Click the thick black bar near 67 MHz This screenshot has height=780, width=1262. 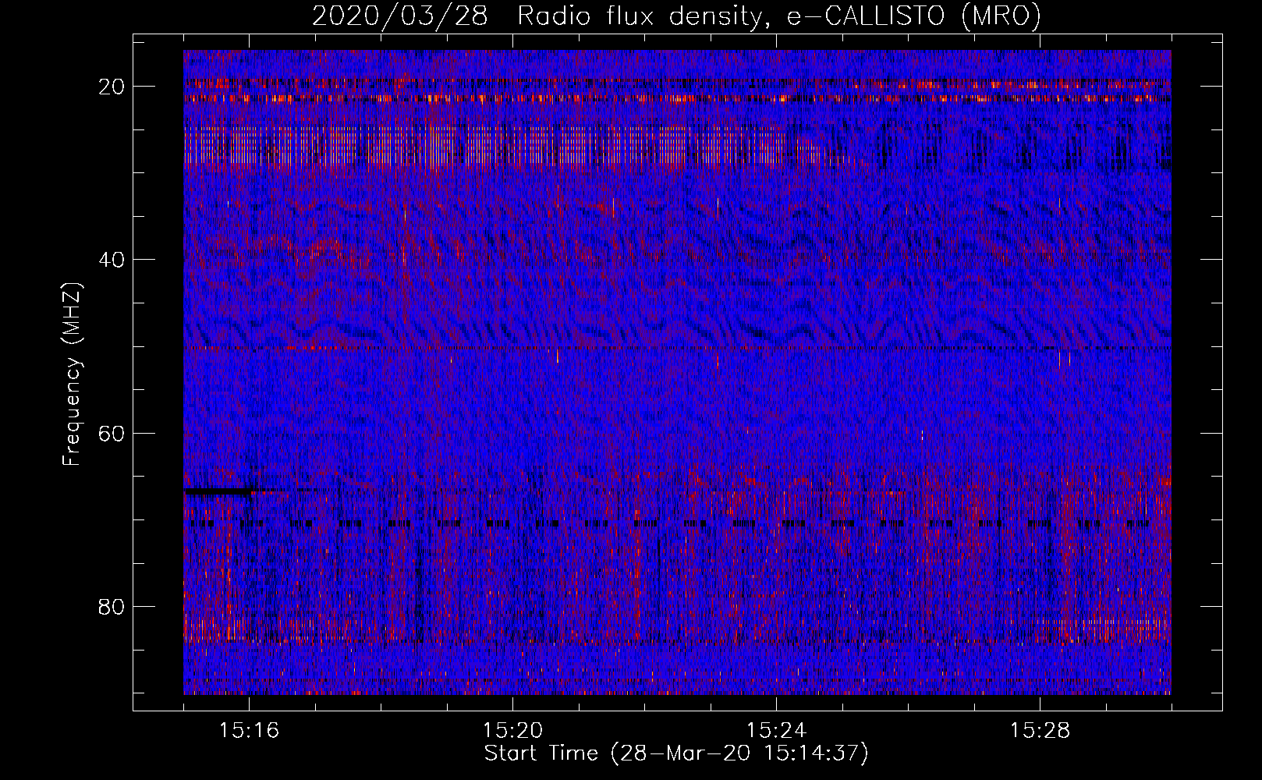[x=219, y=491]
